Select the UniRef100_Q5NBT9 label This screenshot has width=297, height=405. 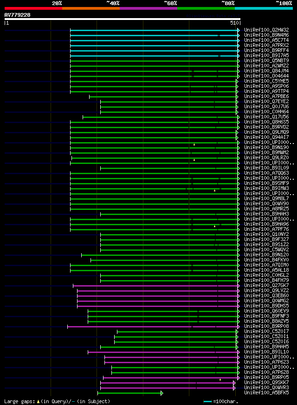[266, 61]
